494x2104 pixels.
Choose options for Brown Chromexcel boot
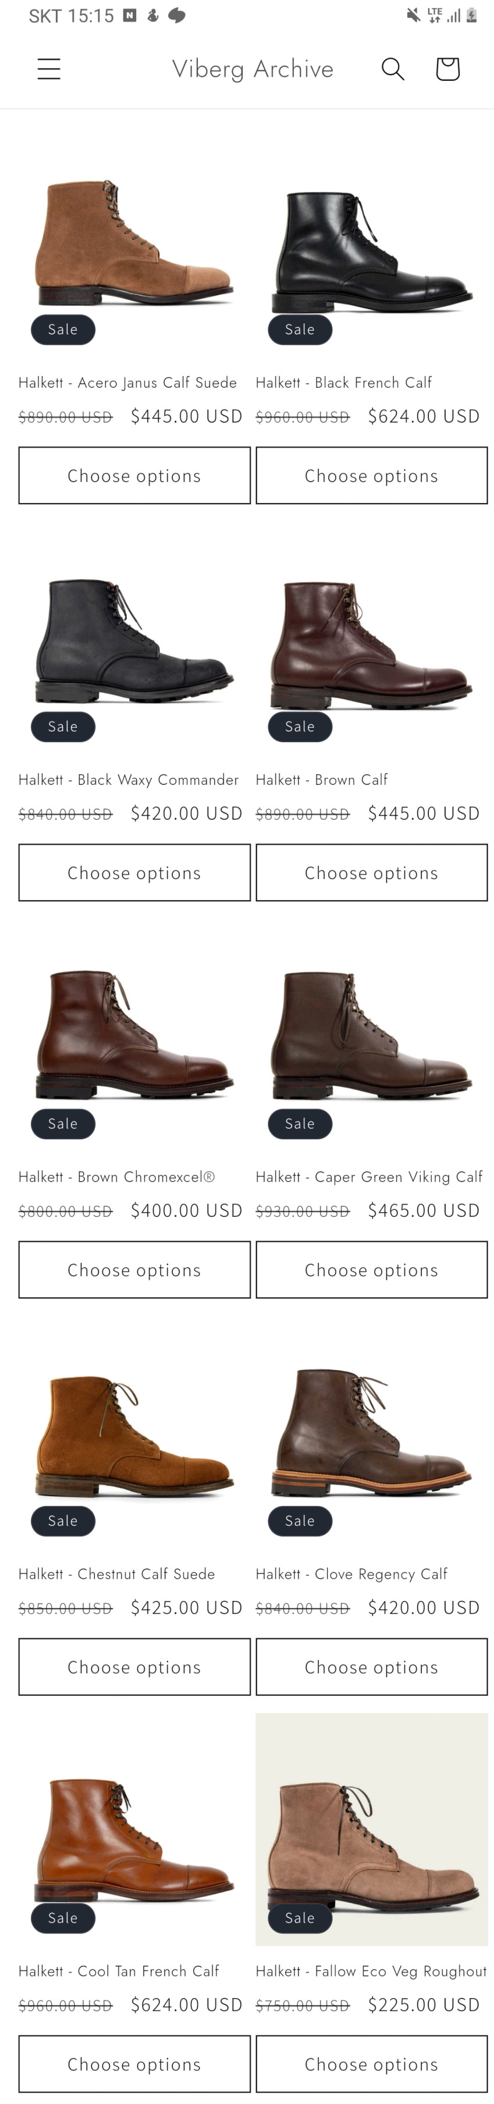(134, 1269)
